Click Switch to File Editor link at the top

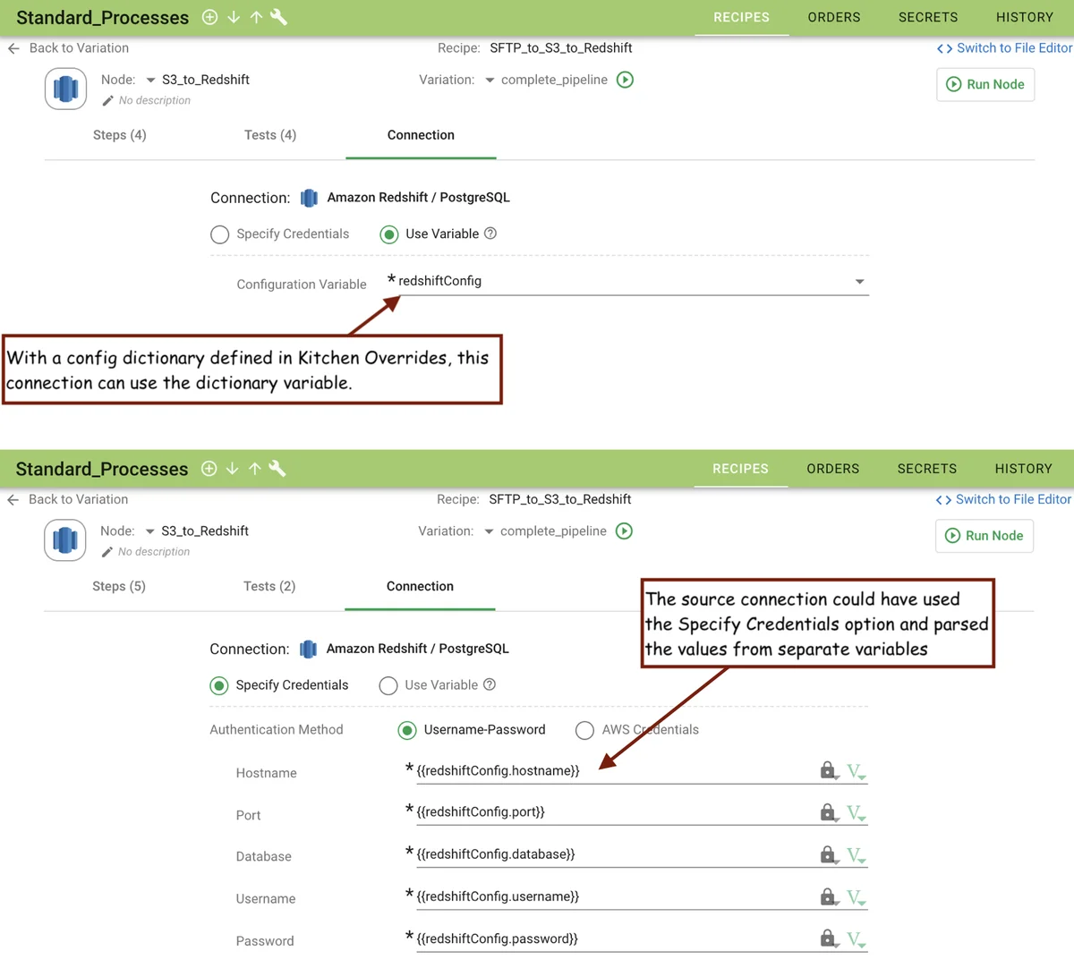(x=1004, y=48)
